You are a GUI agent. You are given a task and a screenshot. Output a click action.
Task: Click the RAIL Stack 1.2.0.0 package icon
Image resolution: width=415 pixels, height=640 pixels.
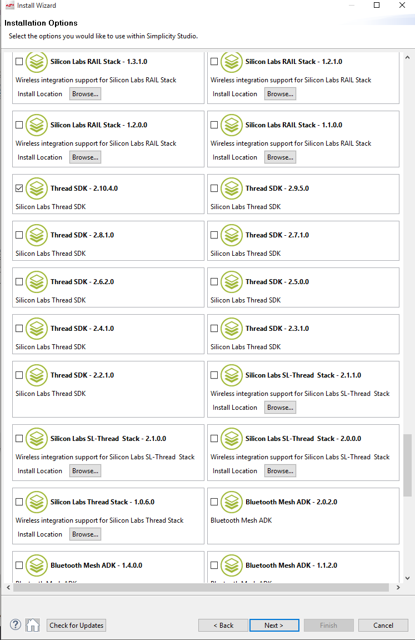tap(37, 125)
